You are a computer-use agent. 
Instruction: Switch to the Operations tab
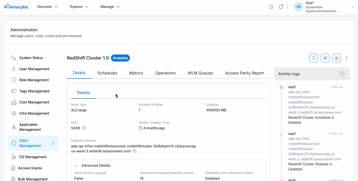165,73
